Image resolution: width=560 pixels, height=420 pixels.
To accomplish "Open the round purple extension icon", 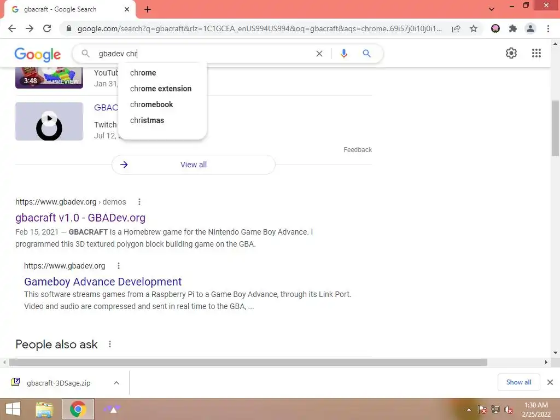I will (495, 28).
